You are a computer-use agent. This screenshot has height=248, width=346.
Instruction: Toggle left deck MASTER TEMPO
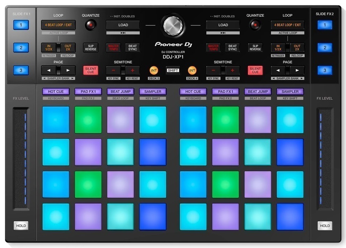pos(113,48)
